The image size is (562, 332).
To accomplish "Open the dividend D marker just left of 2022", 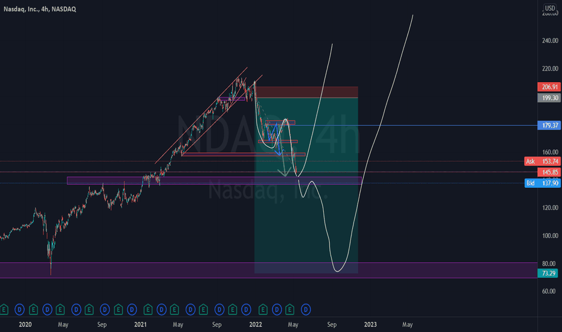I will pos(246,310).
